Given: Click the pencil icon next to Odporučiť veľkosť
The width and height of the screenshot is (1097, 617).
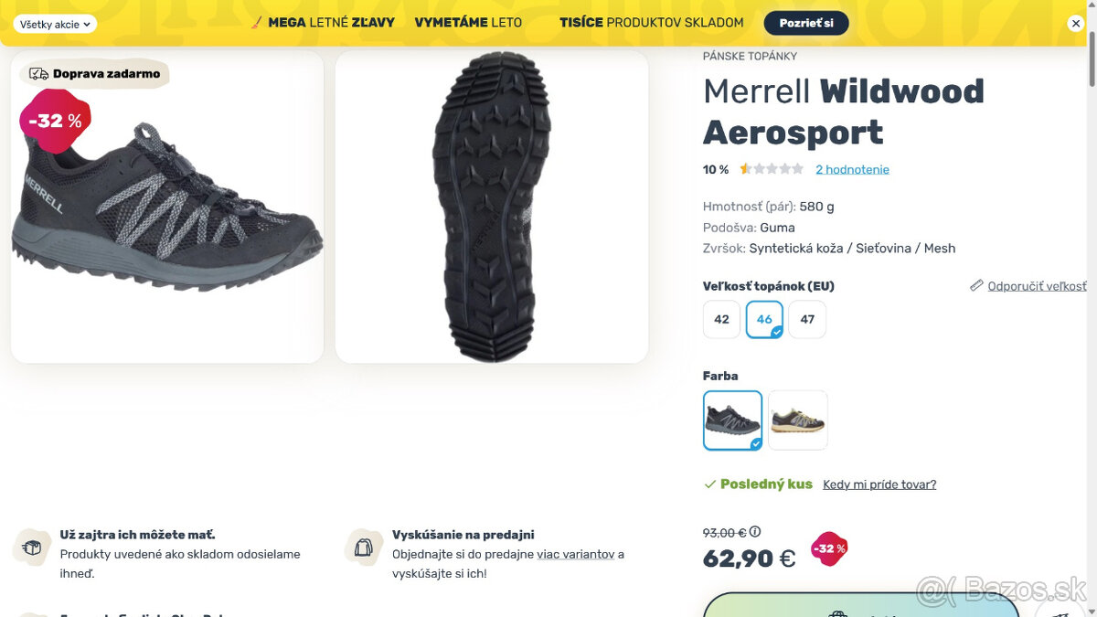Looking at the screenshot, I should coord(976,285).
